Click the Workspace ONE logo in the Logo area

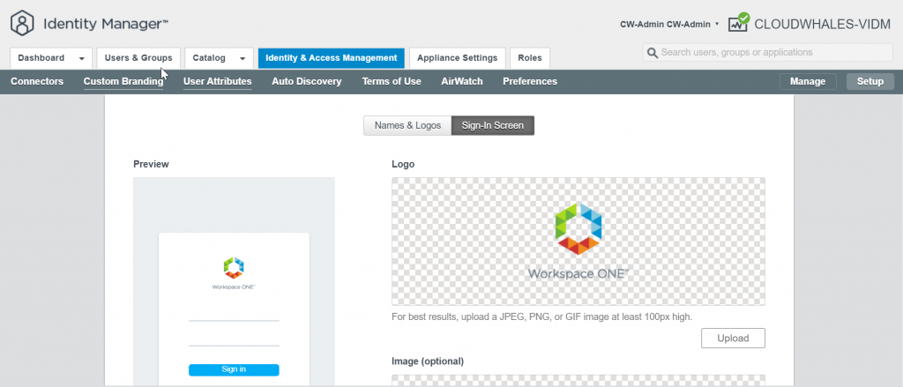pyautogui.click(x=578, y=242)
